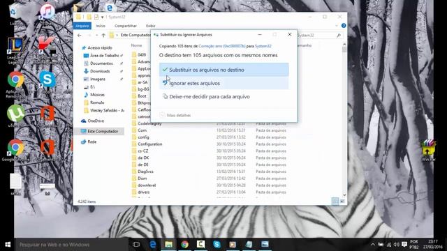Viewport: 447px width, 251px height.
Task: Sort by the Nome column header
Action: point(137,45)
